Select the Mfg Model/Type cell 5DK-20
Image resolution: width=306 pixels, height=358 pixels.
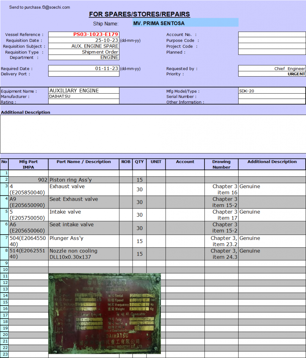point(272,91)
